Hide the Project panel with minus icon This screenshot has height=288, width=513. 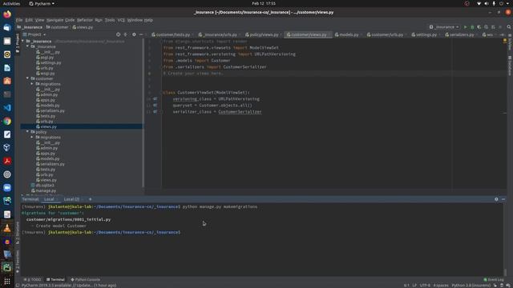click(141, 34)
